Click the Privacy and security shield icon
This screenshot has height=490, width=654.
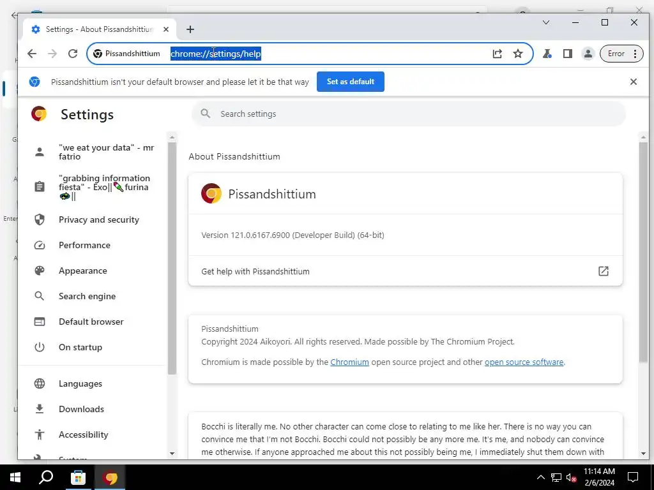[x=39, y=219]
